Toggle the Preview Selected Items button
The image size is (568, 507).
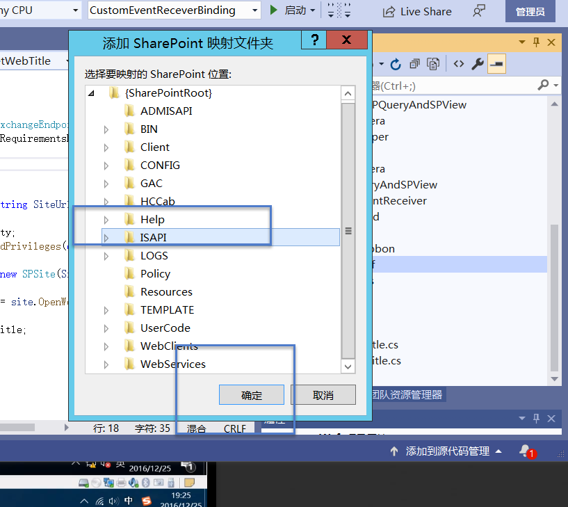pyautogui.click(x=496, y=64)
